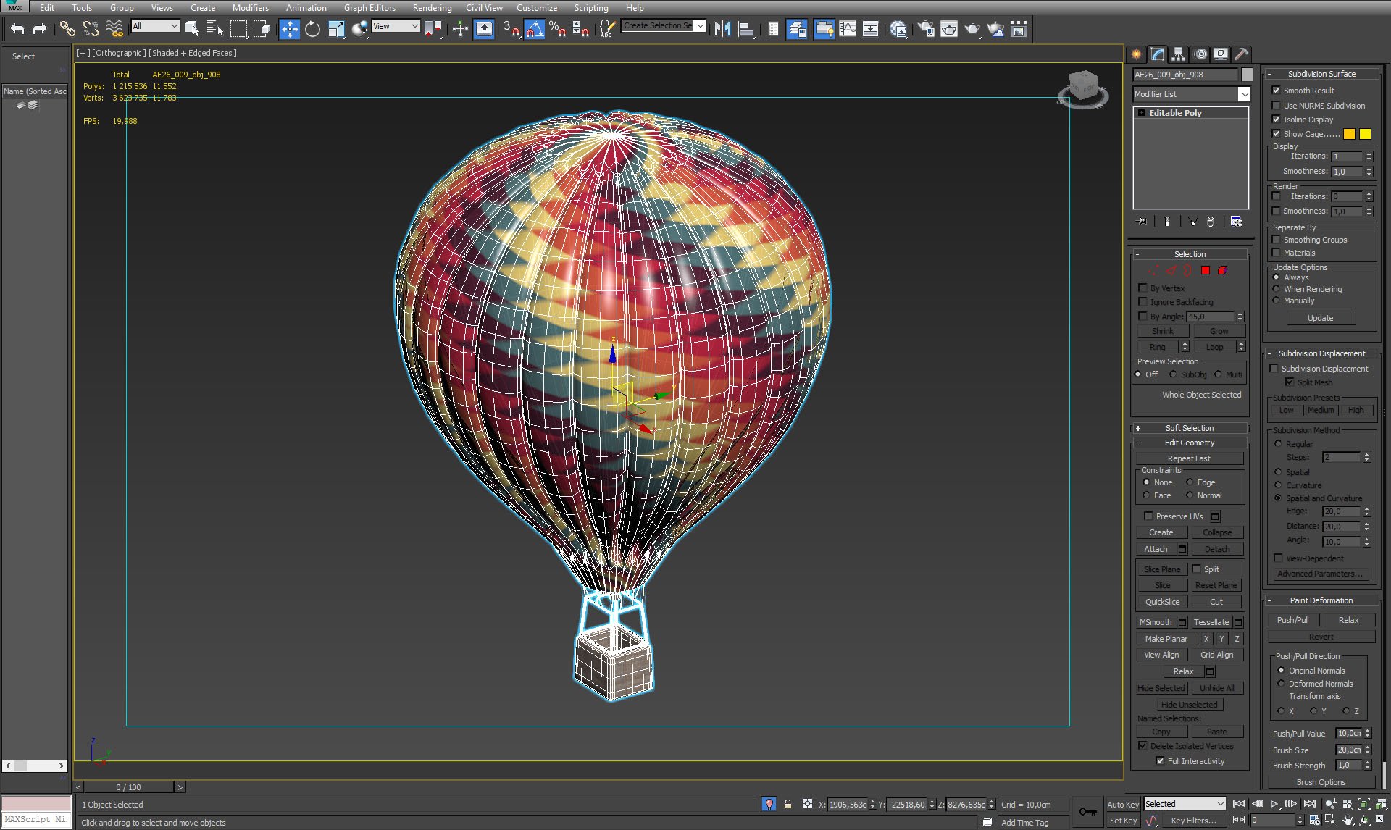Click the QuickSlice button
1391x830 pixels.
pos(1162,602)
